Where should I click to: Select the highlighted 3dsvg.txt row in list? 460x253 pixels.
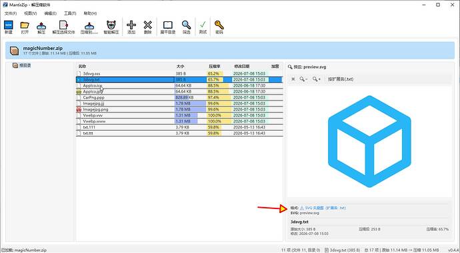coord(179,80)
